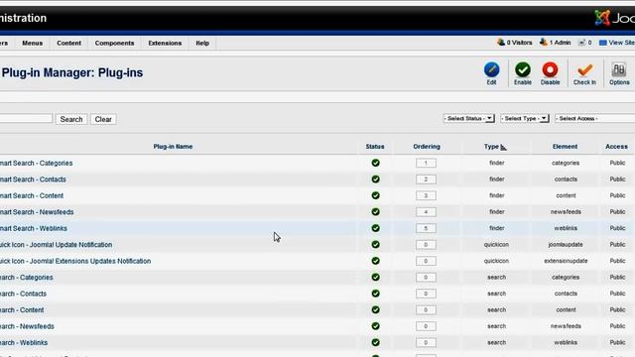
Task: Sort by Type column header
Action: tap(492, 147)
